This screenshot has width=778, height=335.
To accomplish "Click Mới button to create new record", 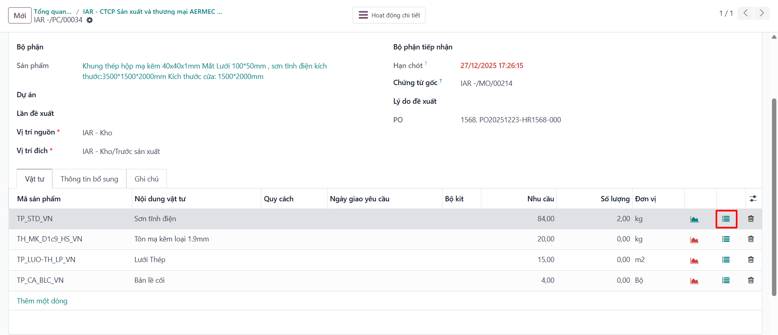I will click(20, 15).
